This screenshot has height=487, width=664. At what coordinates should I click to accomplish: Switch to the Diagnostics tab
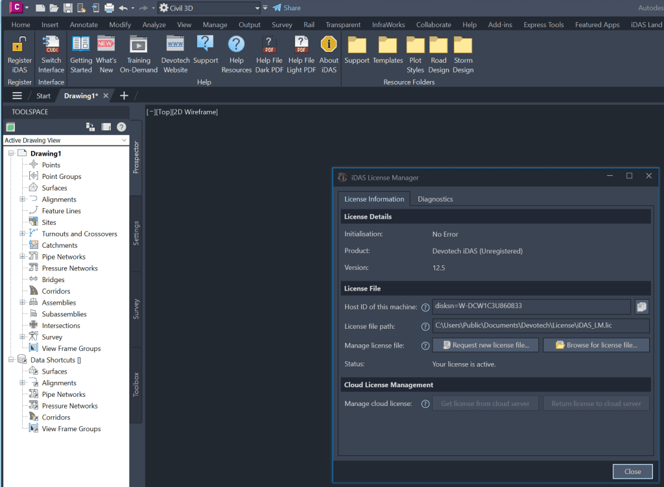click(x=435, y=199)
